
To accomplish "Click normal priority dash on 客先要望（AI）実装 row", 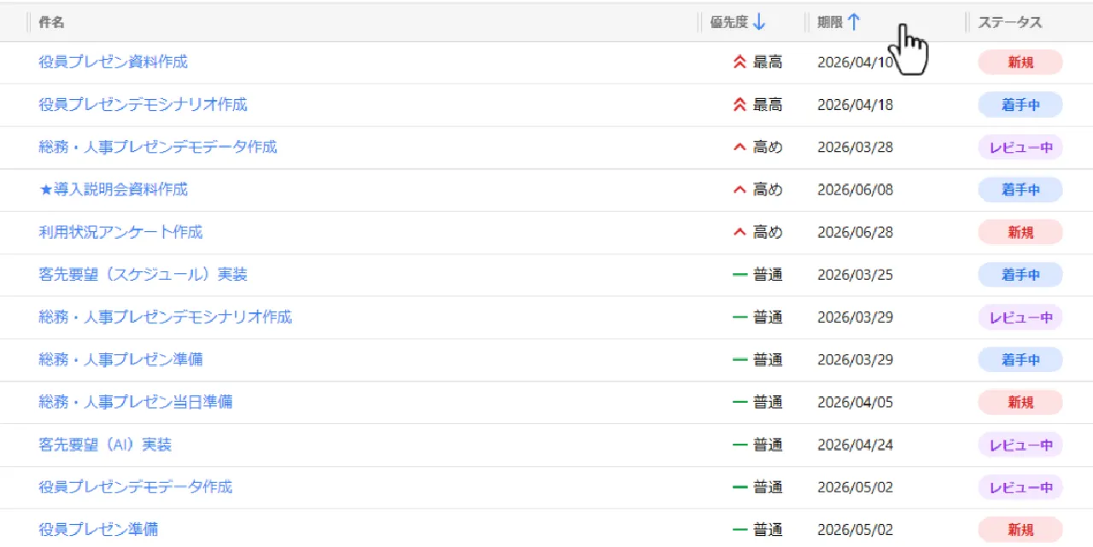I will [x=739, y=445].
